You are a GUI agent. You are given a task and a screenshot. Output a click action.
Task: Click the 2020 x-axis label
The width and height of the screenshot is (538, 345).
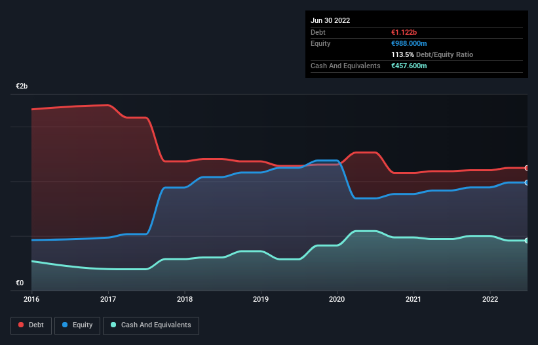(337, 299)
